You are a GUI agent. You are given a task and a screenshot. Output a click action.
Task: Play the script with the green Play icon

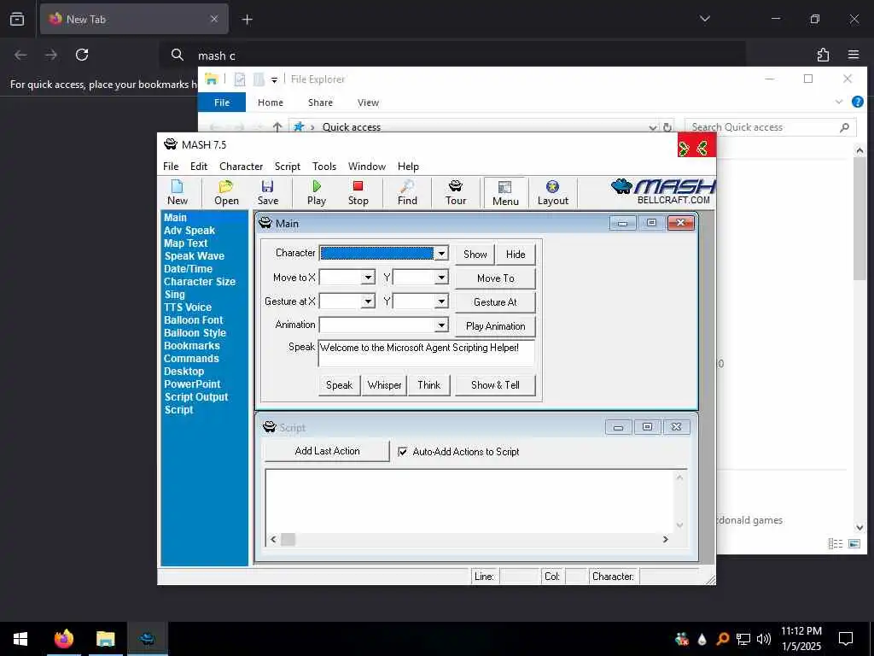point(317,192)
